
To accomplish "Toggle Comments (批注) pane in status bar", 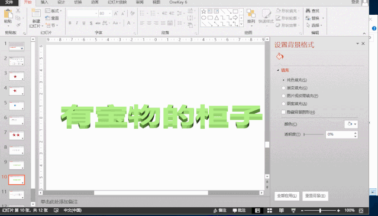I will click(x=239, y=211).
